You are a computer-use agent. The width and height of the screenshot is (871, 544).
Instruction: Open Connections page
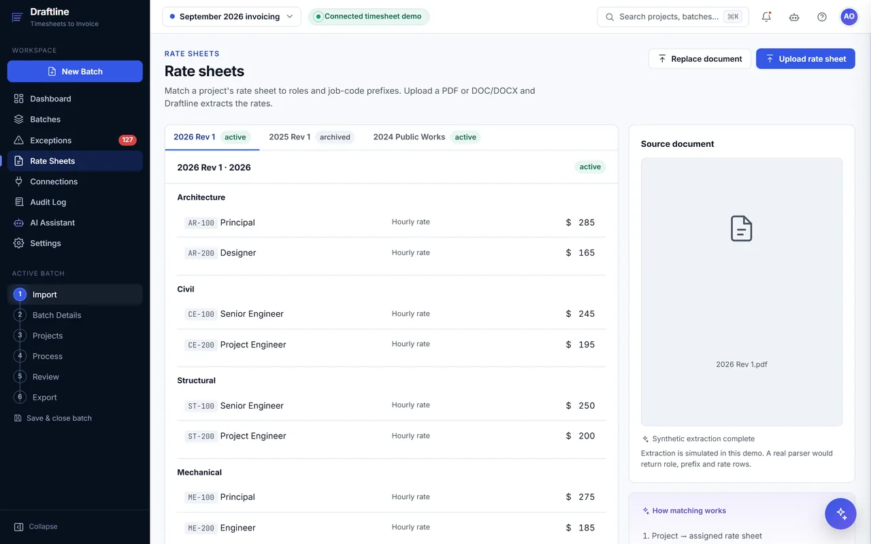coord(75,182)
